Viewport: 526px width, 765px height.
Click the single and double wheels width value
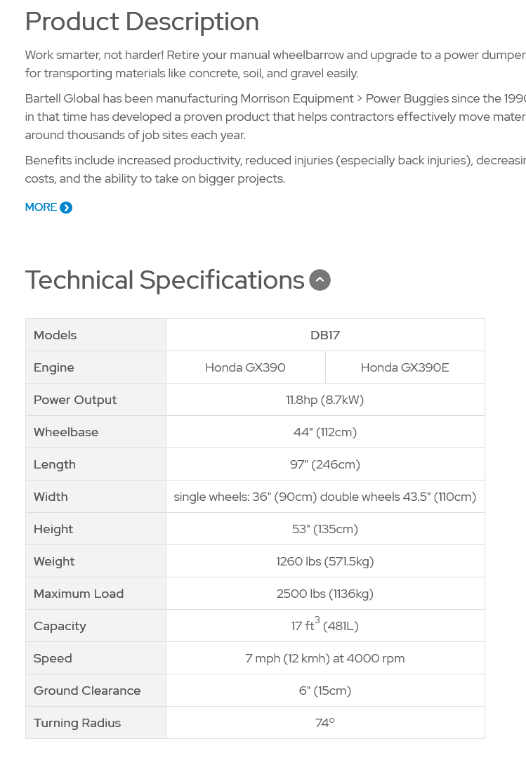tap(325, 497)
